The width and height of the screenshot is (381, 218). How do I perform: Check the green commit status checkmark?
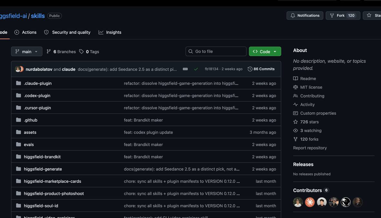(196, 69)
